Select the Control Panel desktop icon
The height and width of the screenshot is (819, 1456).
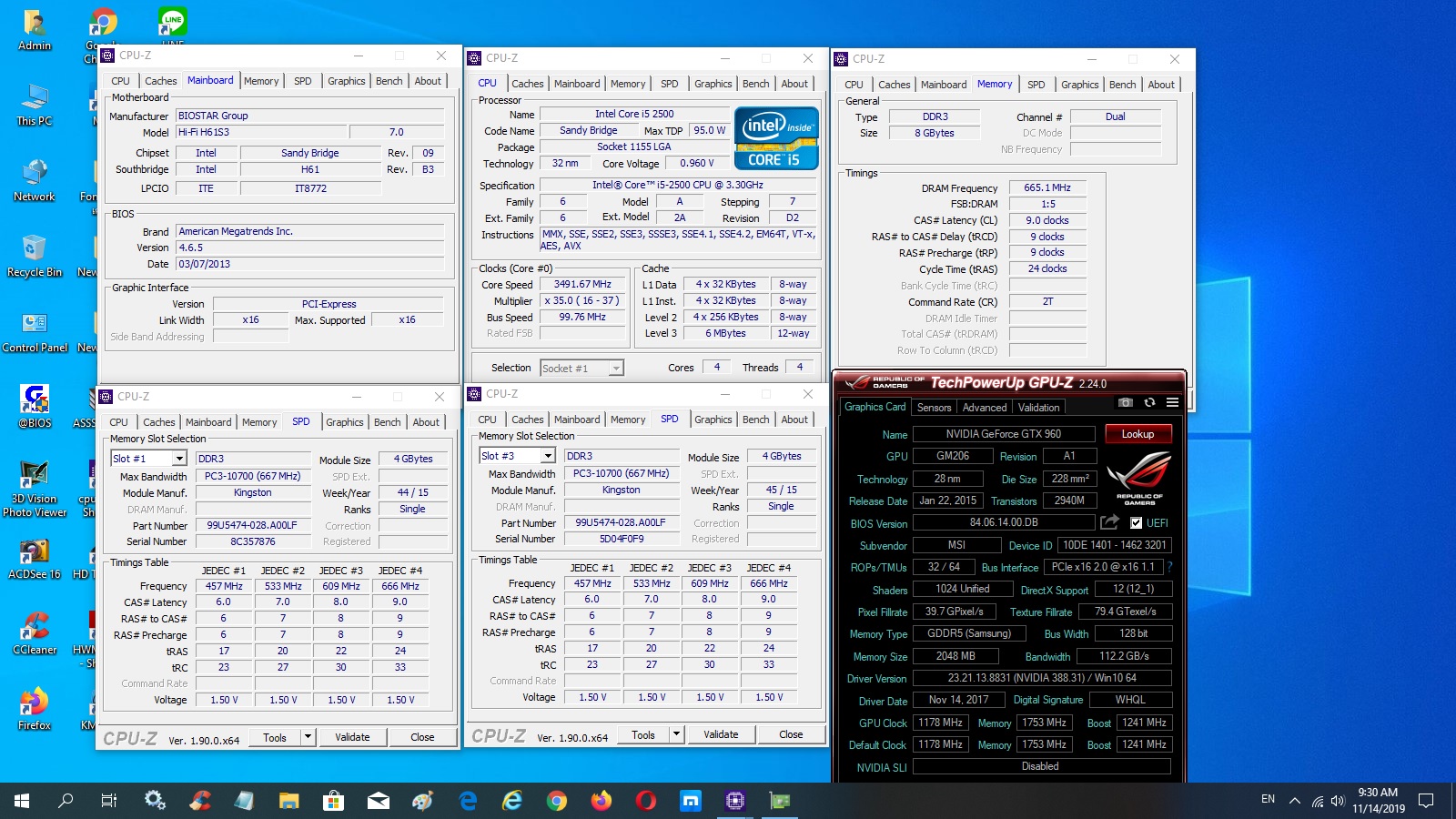(x=35, y=332)
